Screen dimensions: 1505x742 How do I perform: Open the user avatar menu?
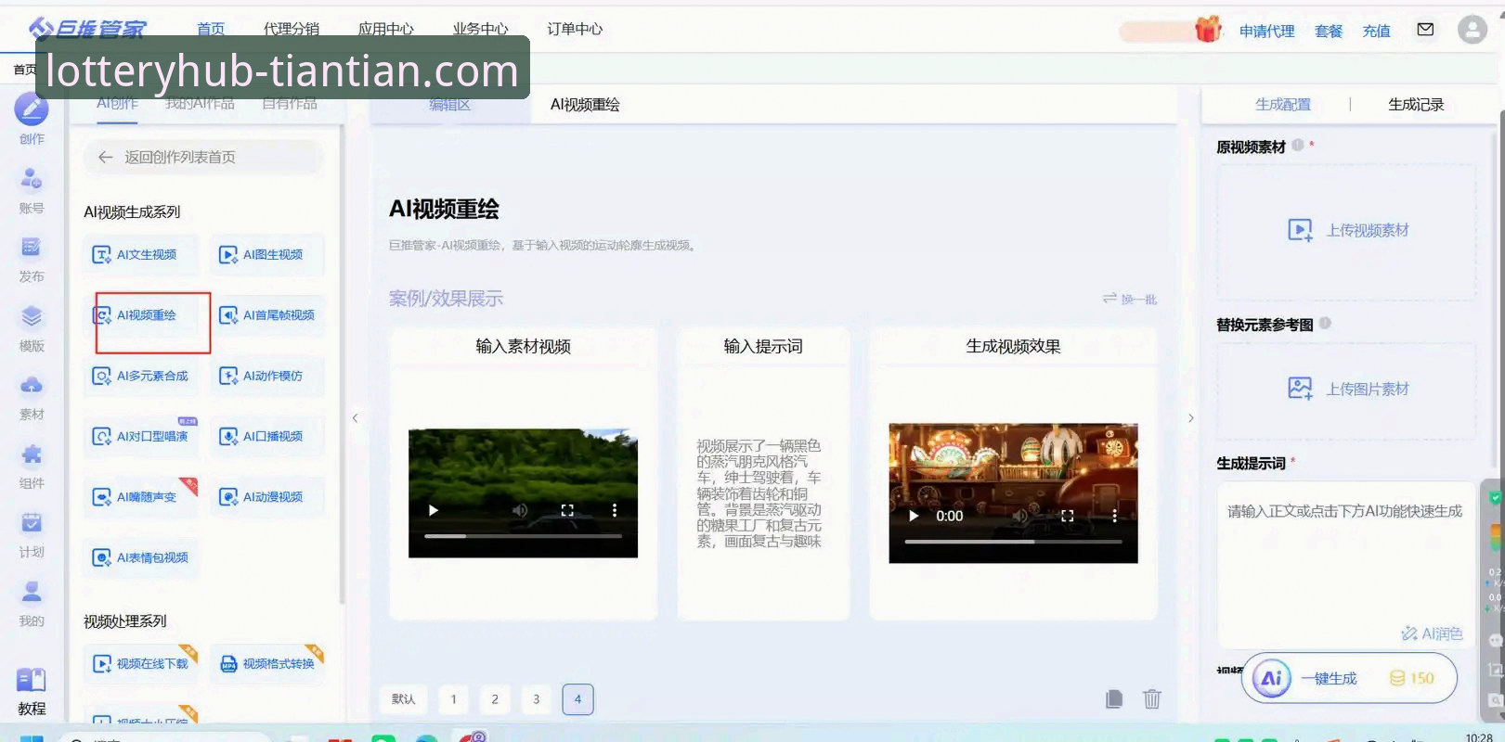[1472, 30]
